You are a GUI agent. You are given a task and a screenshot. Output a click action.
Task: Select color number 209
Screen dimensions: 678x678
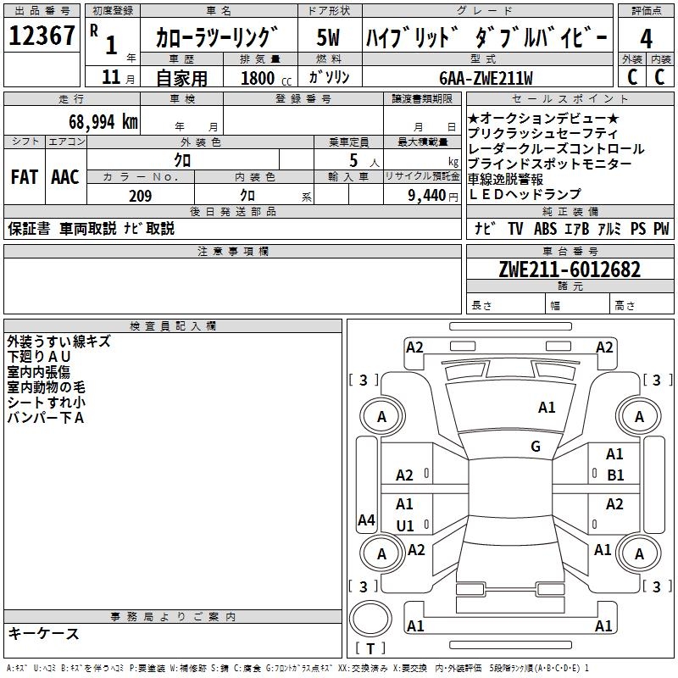tap(141, 196)
